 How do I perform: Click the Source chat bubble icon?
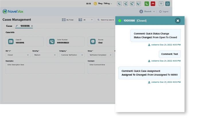point(93,41)
